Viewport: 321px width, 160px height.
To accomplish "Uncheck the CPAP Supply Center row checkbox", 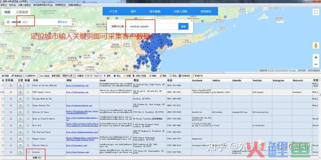I will point(3,92).
